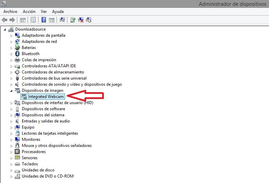Screen dimensions: 269x183
Task: Update driver software toolbar icon
Action: pos(73,20)
